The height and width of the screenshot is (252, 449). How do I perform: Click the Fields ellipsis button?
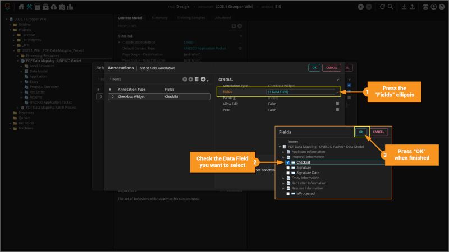[337, 91]
